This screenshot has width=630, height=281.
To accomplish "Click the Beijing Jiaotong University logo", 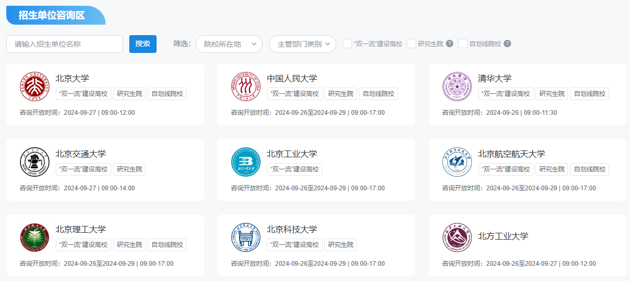I will (x=35, y=161).
